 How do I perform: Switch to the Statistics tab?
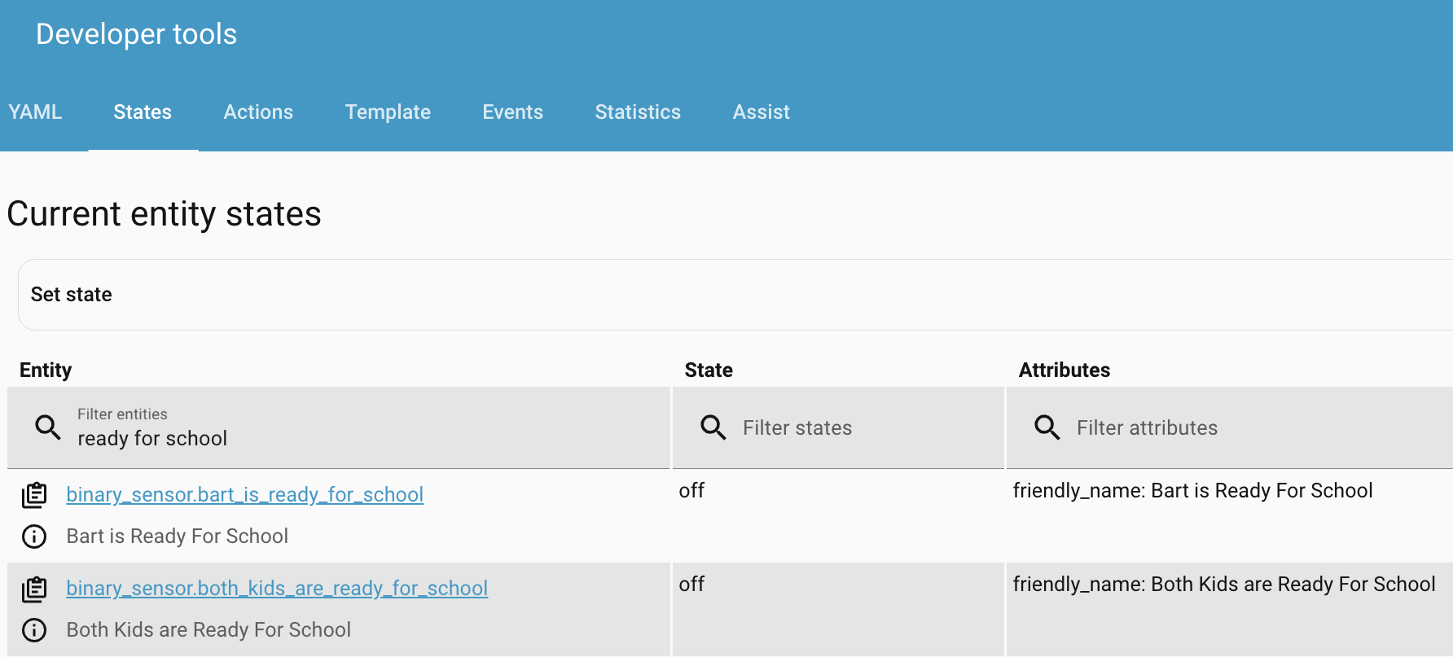638,112
